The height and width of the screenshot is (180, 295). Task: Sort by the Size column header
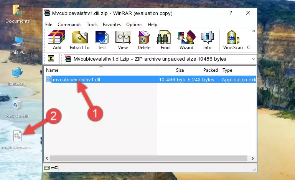pos(171,70)
